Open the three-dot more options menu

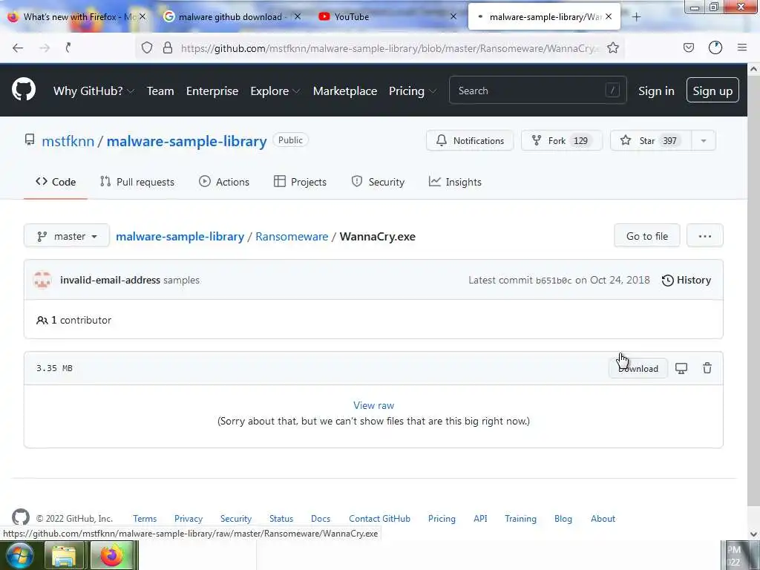(705, 236)
